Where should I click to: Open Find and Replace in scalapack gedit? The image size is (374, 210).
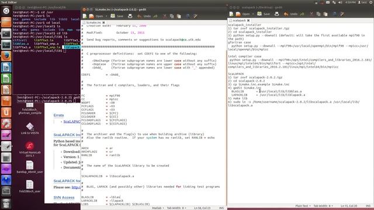click(342, 14)
